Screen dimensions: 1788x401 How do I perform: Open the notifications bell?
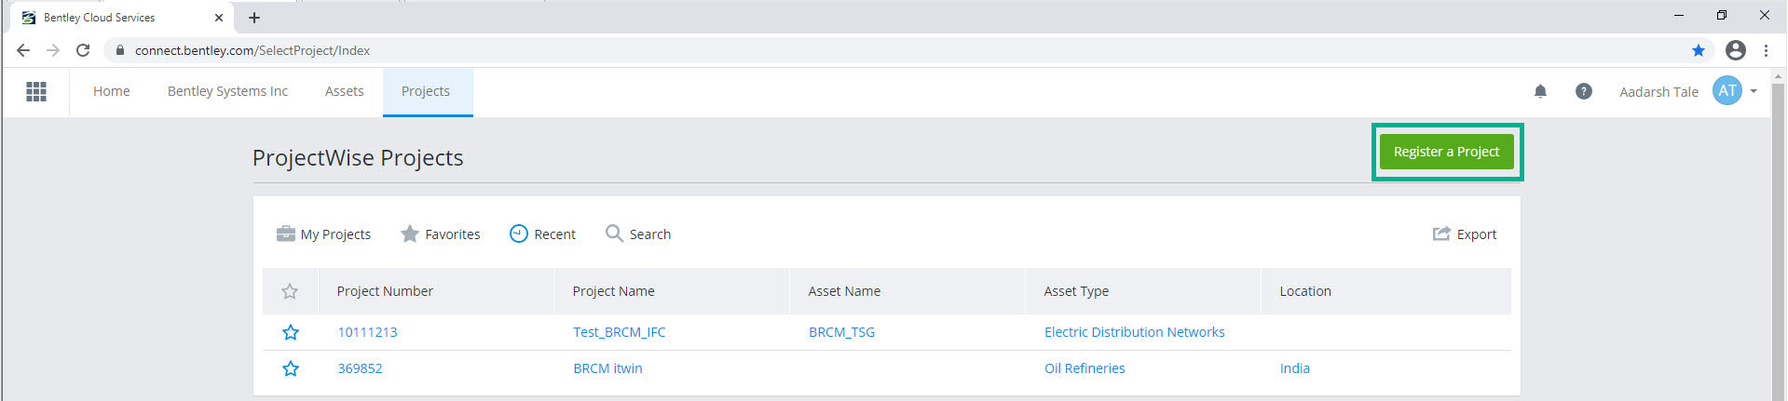point(1540,91)
